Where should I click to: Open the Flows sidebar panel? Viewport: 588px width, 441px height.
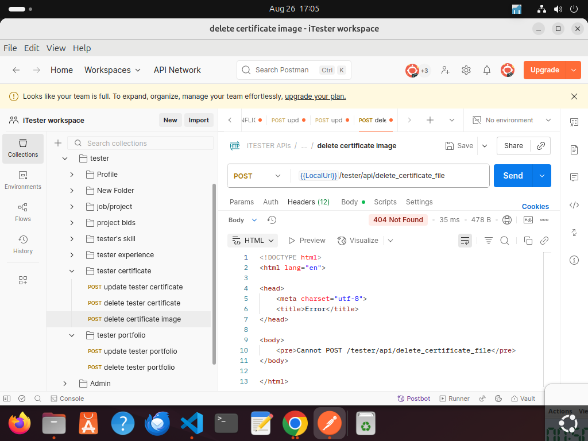(x=23, y=212)
